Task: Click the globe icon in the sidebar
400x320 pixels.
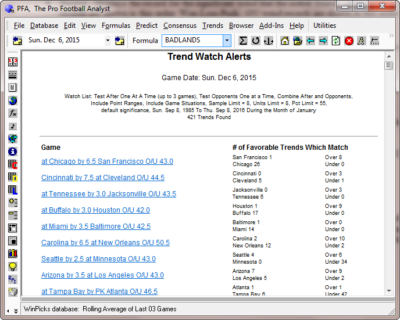Action: pyautogui.click(x=13, y=100)
